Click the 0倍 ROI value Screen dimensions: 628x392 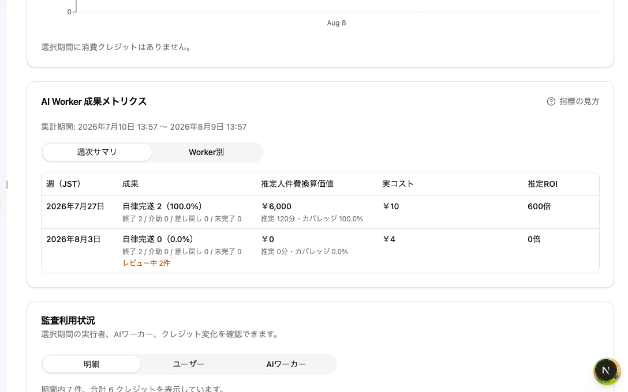pyautogui.click(x=534, y=239)
